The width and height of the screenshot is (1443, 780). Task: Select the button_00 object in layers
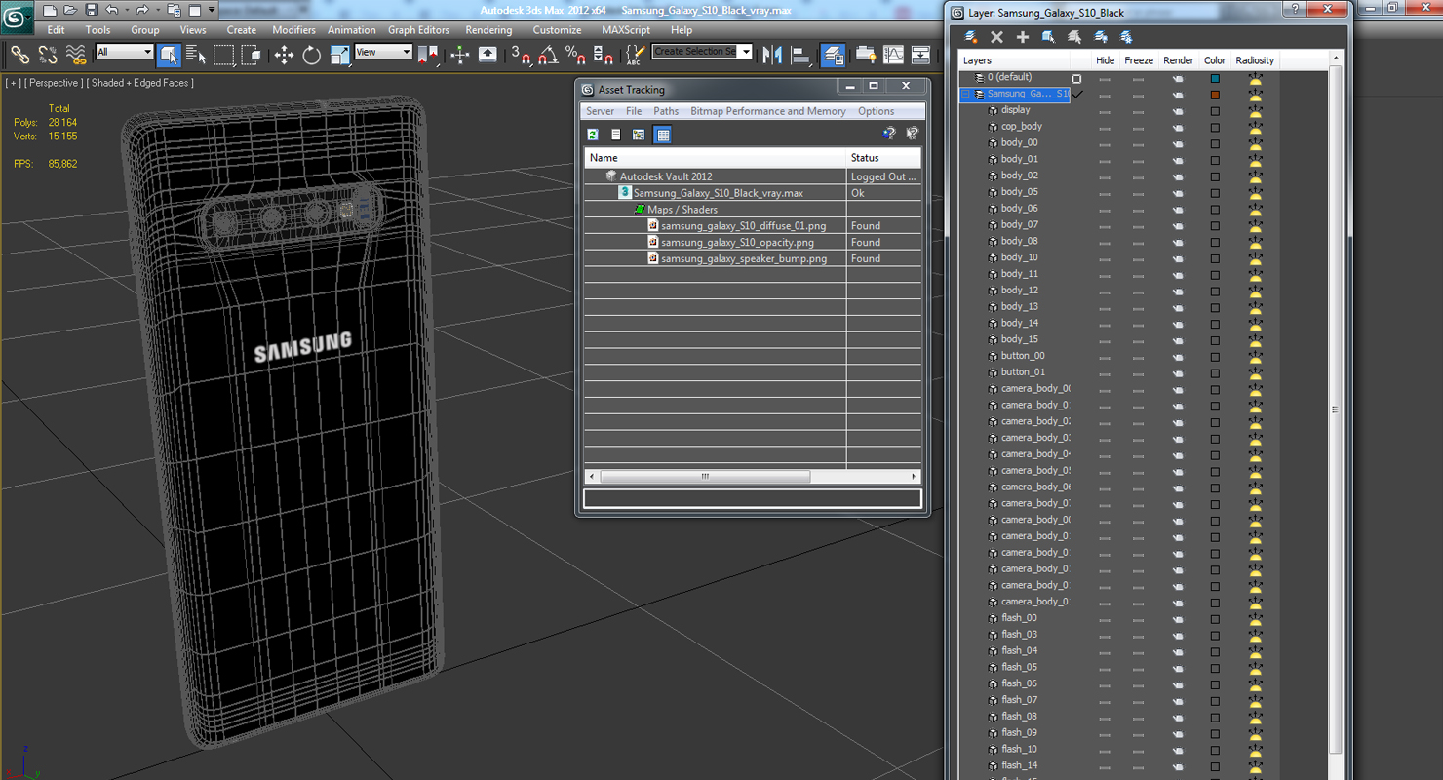(x=1023, y=356)
